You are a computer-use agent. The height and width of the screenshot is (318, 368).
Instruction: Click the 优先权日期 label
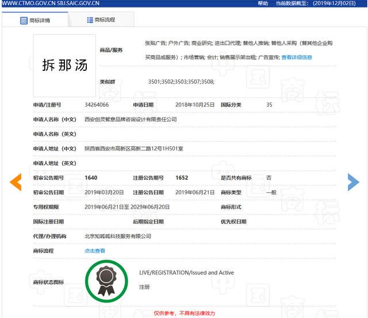point(233,222)
